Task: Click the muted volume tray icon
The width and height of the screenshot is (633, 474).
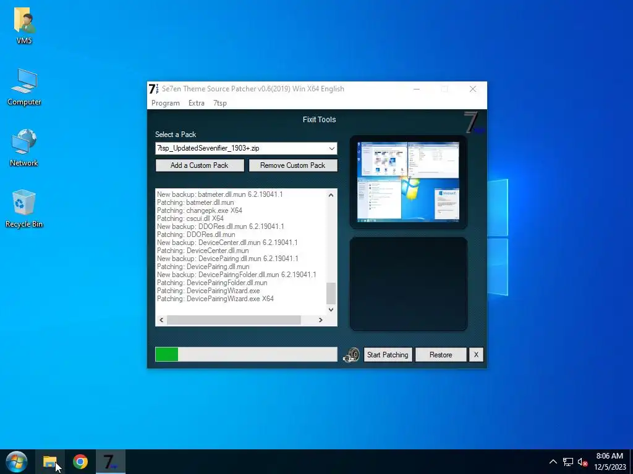Action: click(x=582, y=462)
